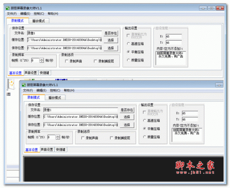This screenshot has width=230, height=188.
Task: Switch to 播放模式 tab in front window
Action: point(55,98)
